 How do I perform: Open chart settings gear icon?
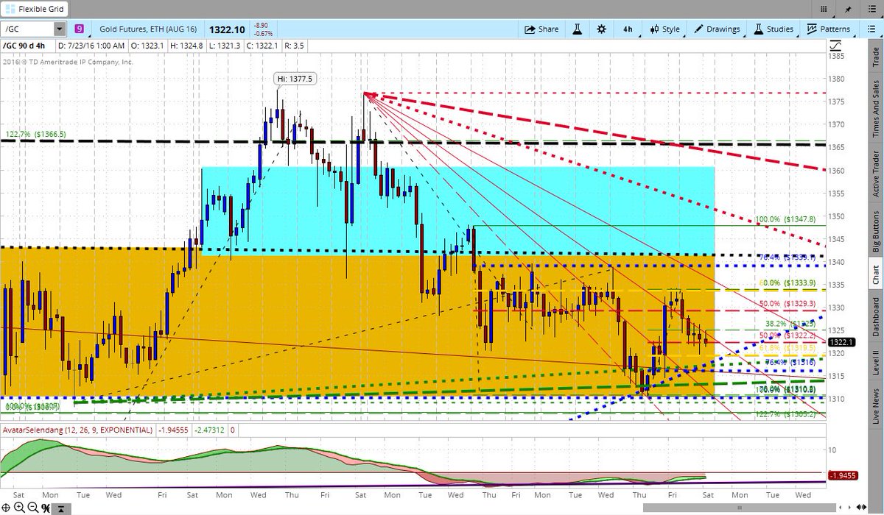pyautogui.click(x=601, y=29)
